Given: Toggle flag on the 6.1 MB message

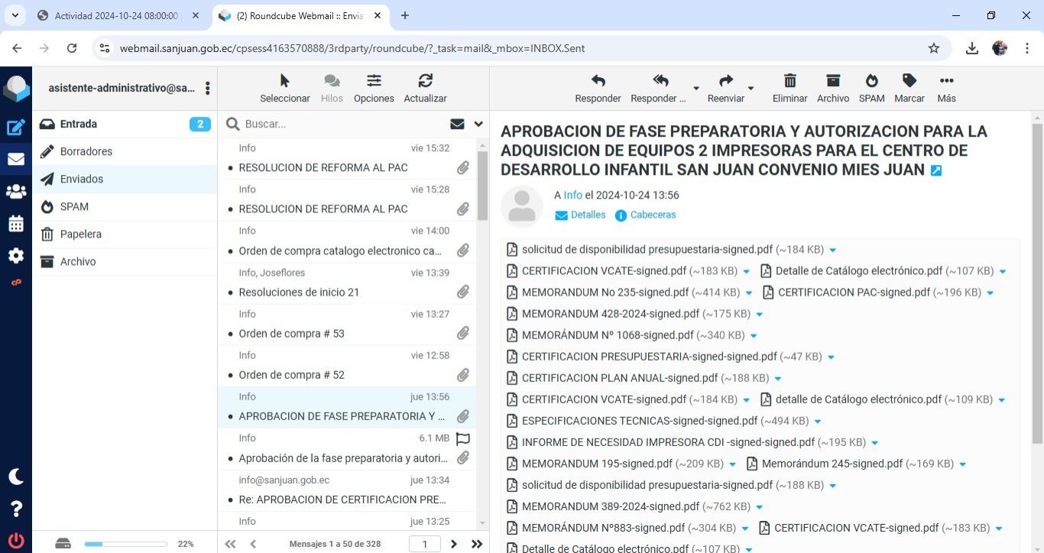Looking at the screenshot, I should point(462,438).
